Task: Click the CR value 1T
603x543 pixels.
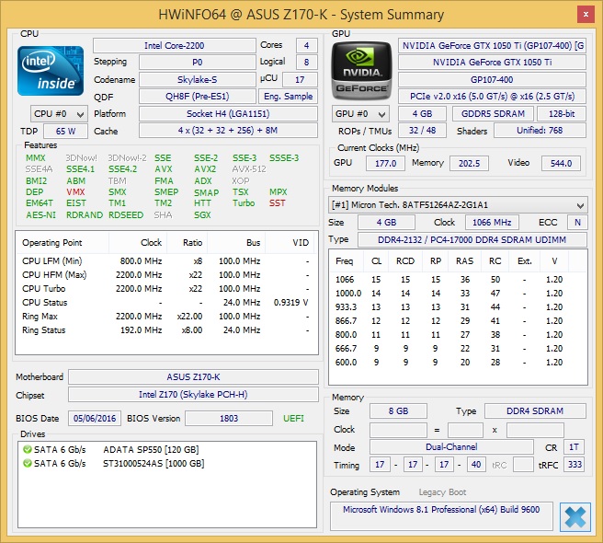Action: tap(574, 447)
